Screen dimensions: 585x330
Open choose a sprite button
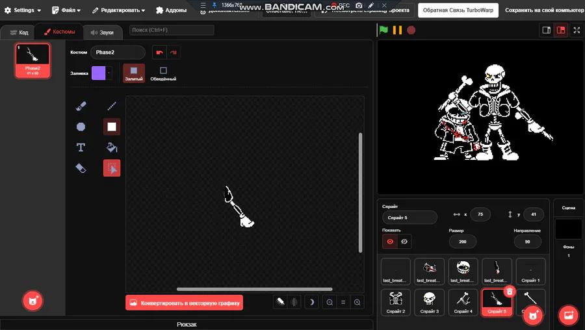pos(533,316)
